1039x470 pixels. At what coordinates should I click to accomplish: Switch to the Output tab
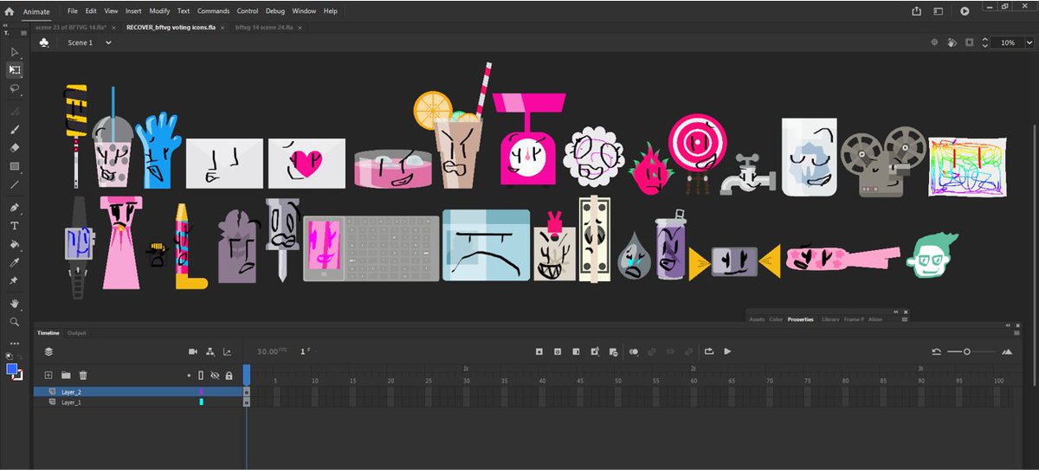click(x=77, y=332)
